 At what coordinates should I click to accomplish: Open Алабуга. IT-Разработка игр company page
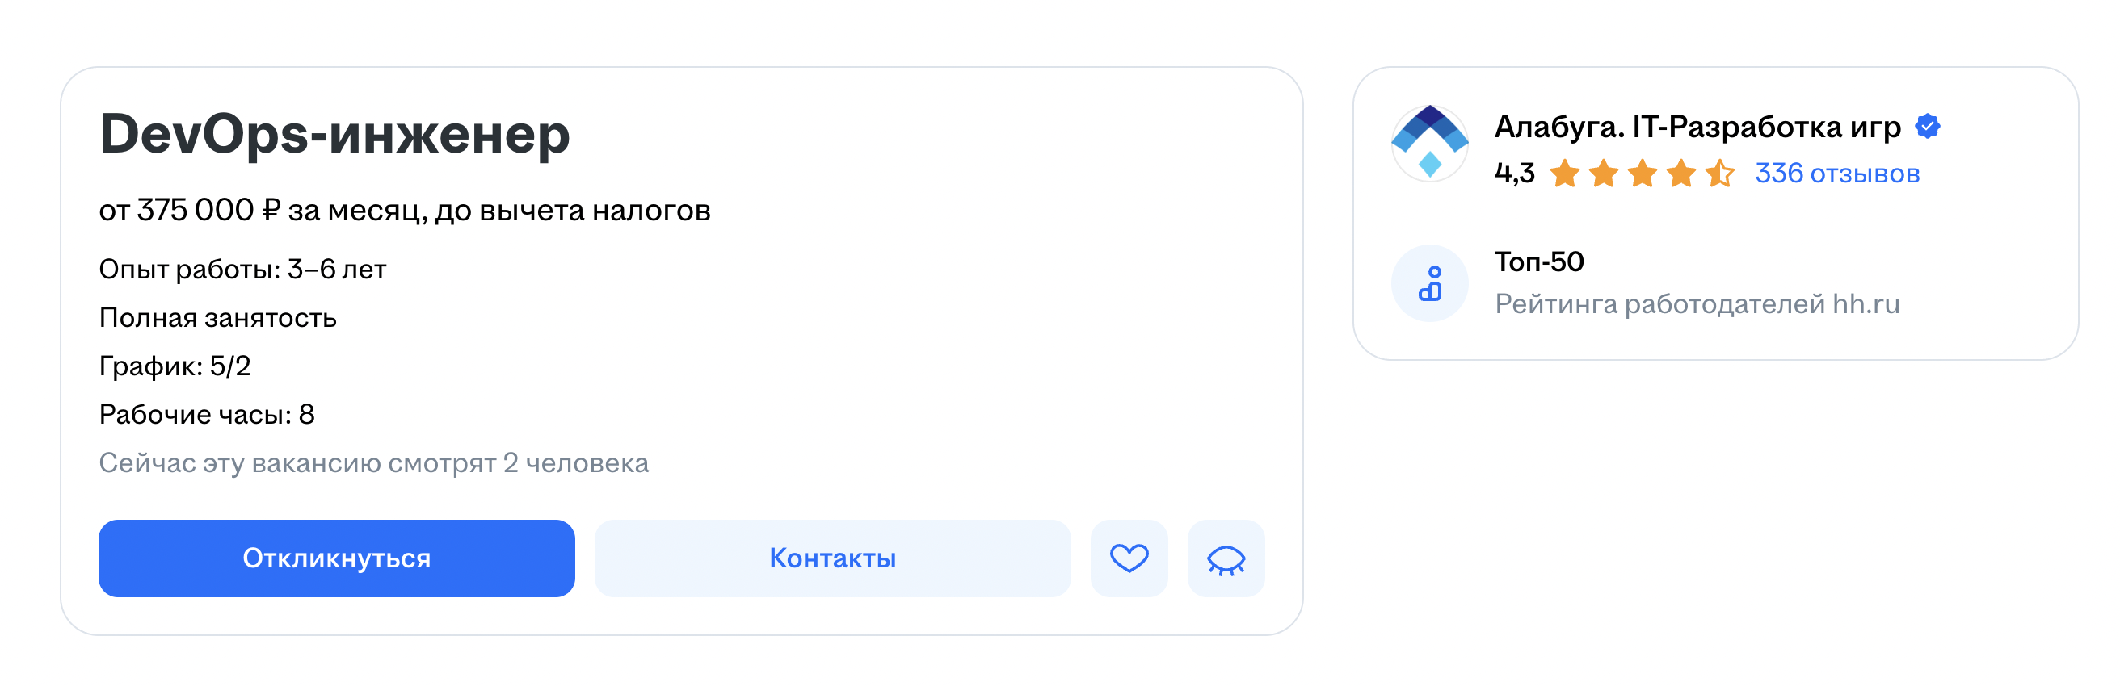pyautogui.click(x=1697, y=127)
